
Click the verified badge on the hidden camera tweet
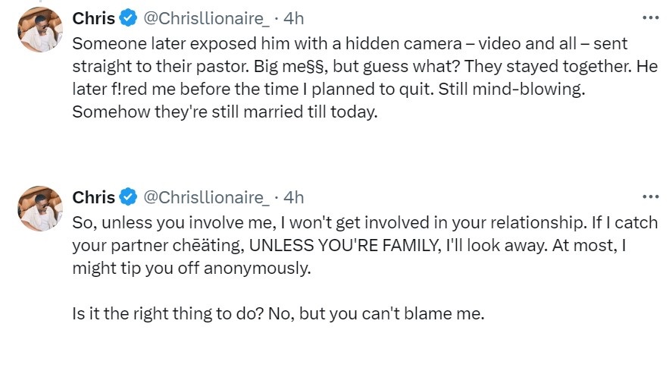pos(129,17)
